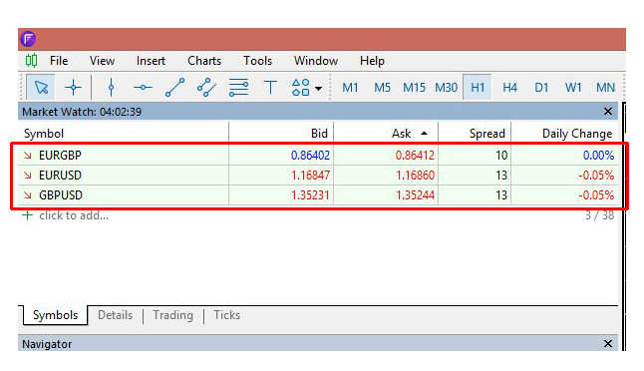Draw a horizontal line on chart
This screenshot has width=644, height=371.
(x=143, y=87)
